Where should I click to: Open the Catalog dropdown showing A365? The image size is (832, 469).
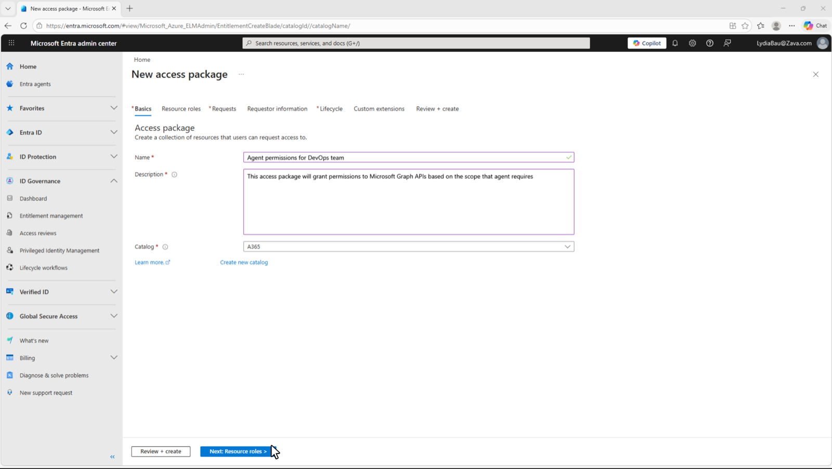click(409, 247)
